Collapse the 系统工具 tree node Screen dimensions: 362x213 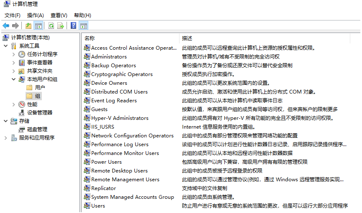pos(6,46)
